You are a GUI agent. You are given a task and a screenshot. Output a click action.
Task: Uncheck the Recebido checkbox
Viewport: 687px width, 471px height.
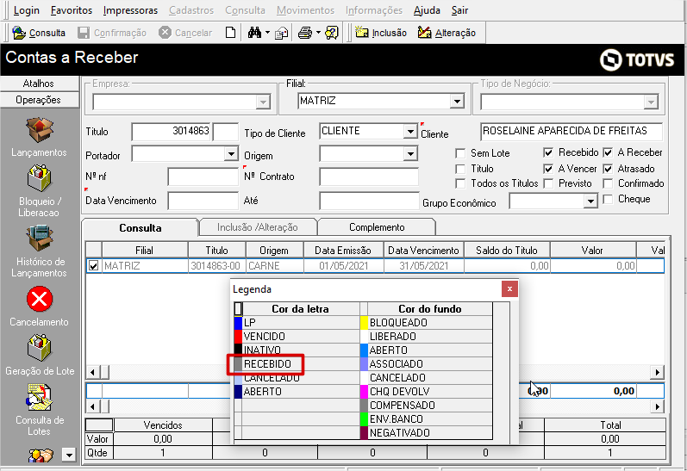[547, 152]
